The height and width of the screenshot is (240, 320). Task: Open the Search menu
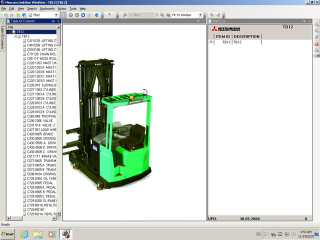point(32,9)
